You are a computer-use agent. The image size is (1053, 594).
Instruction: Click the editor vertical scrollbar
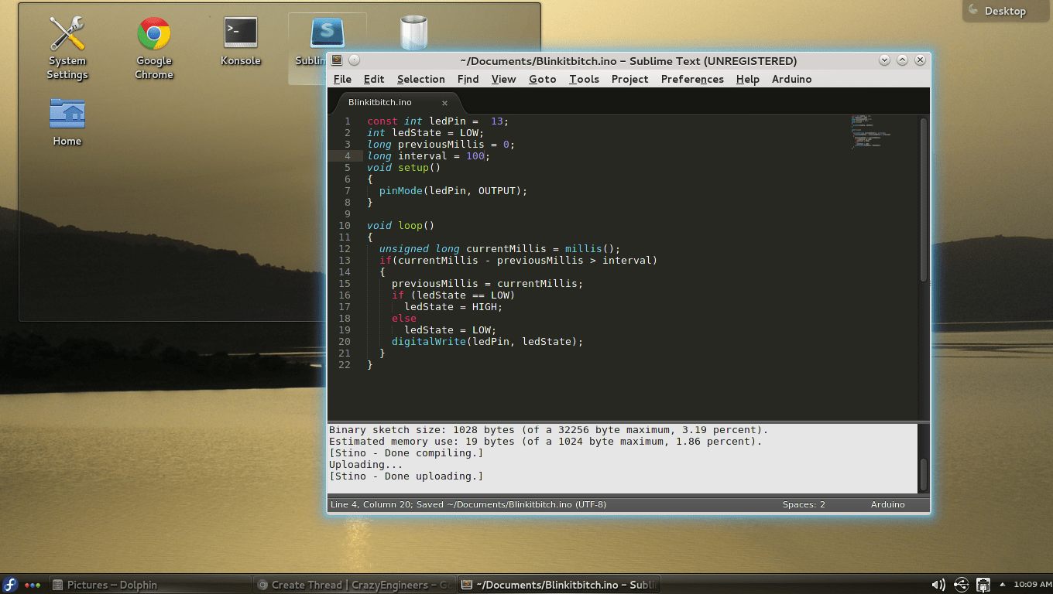pyautogui.click(x=923, y=200)
